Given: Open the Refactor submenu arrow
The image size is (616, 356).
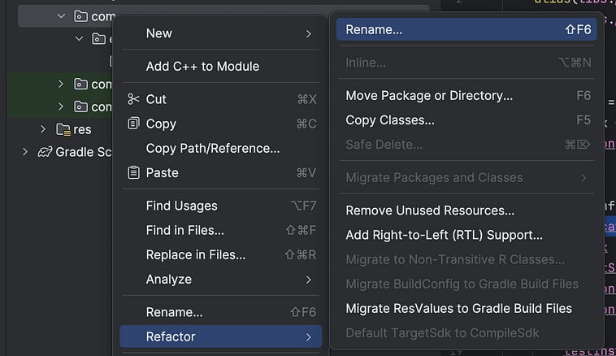Looking at the screenshot, I should click(308, 337).
